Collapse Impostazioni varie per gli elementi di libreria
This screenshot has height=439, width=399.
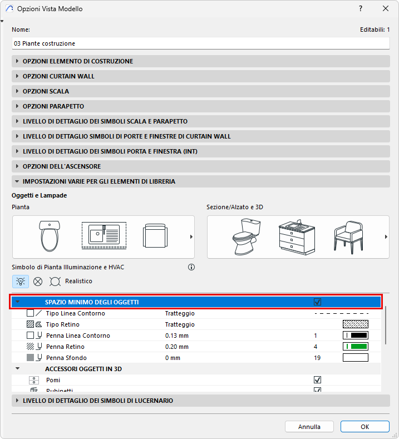pos(201,181)
